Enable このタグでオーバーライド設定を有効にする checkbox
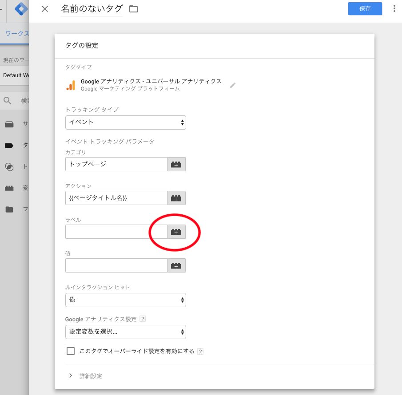Image resolution: width=402 pixels, height=395 pixels. 71,351
